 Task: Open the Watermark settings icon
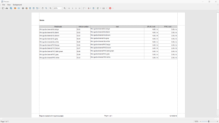click(93, 8)
